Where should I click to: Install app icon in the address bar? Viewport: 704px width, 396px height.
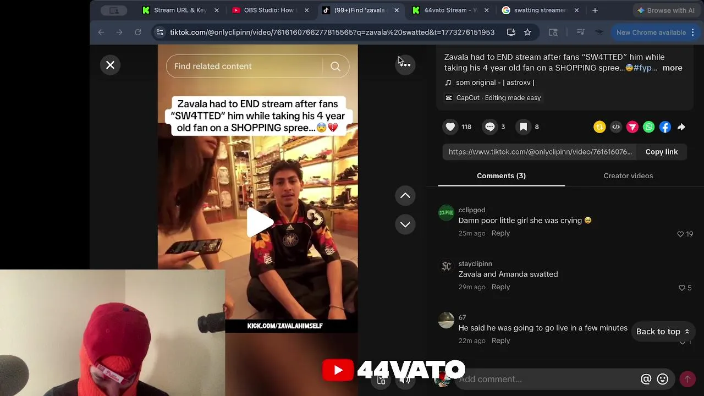511,32
